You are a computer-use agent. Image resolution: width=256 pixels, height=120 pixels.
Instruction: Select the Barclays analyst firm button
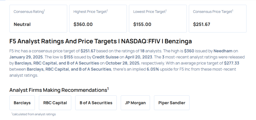click(x=22, y=103)
